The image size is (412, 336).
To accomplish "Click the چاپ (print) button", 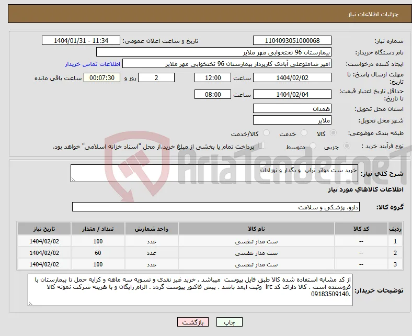I will click(x=229, y=322).
